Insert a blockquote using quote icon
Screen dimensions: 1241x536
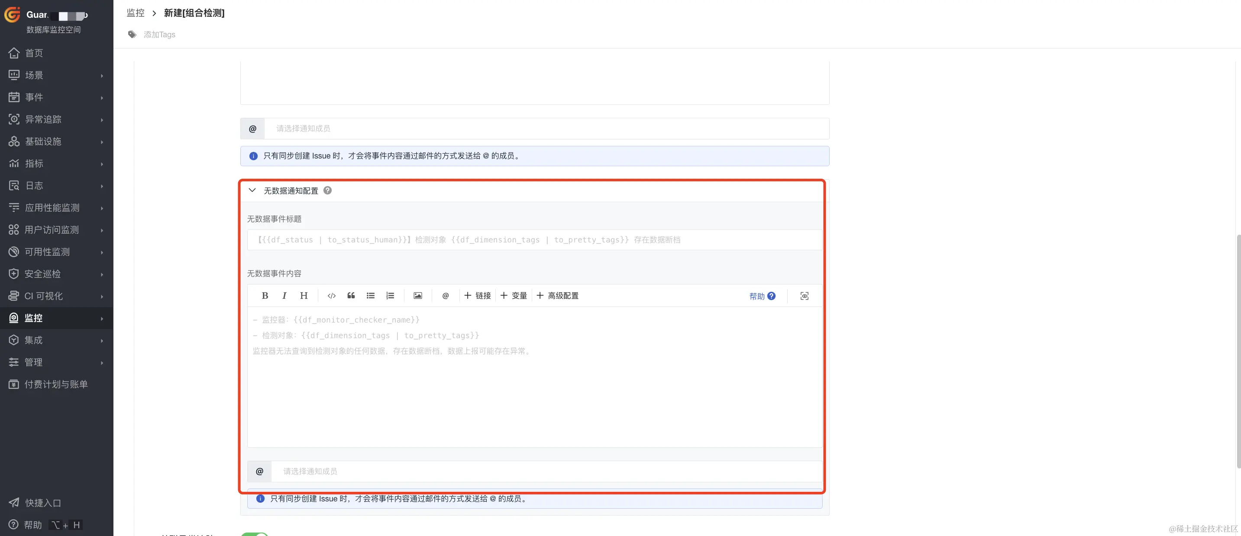(351, 296)
